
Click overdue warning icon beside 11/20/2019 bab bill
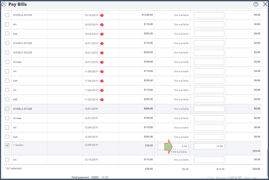coord(102,100)
